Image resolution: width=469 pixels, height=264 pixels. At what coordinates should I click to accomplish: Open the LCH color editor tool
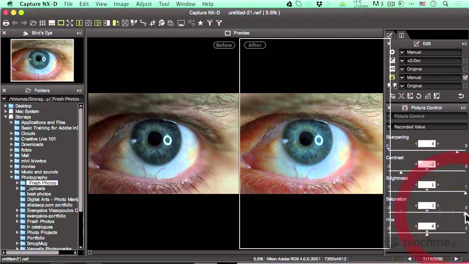coord(436,96)
